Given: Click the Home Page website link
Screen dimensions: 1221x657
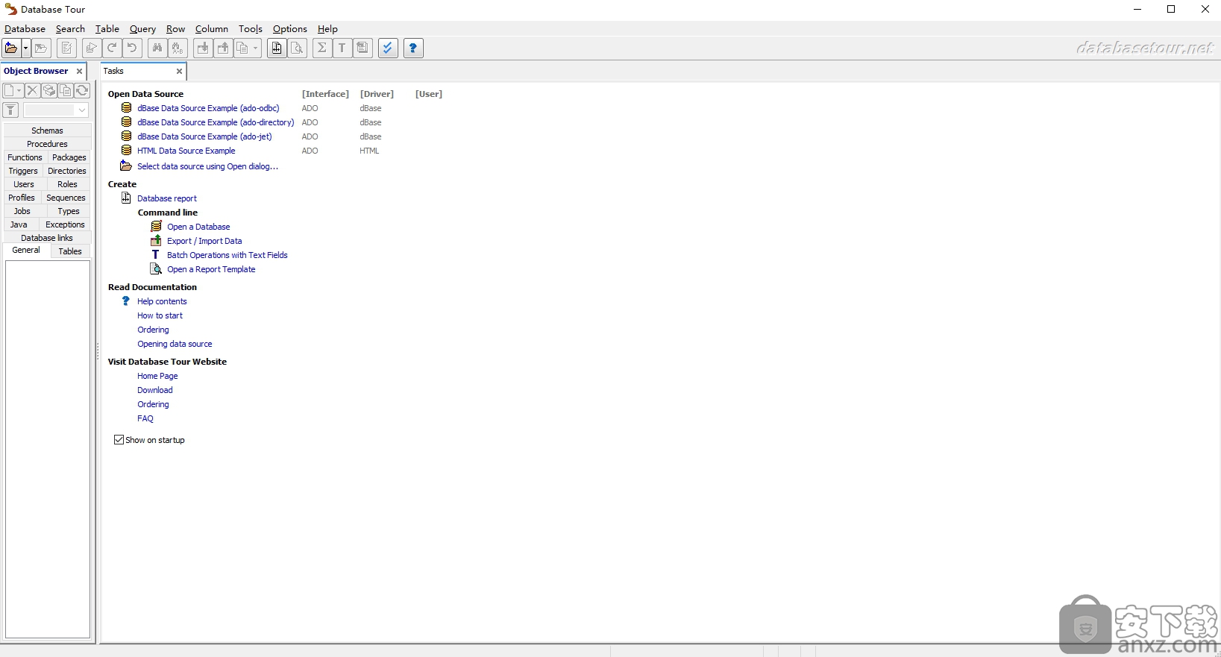Looking at the screenshot, I should [157, 376].
